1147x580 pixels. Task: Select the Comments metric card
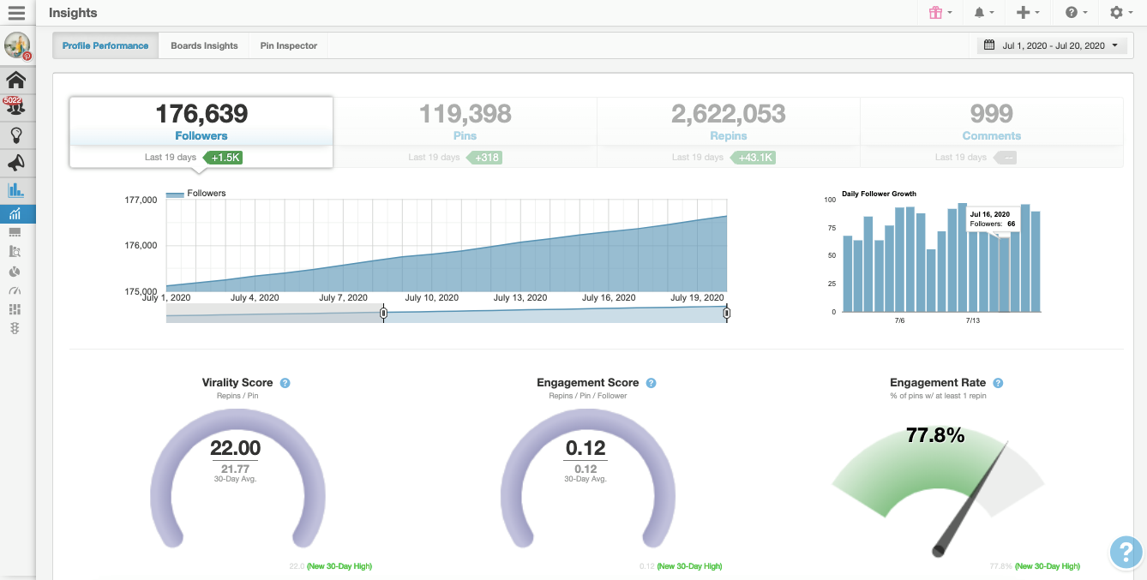point(992,132)
